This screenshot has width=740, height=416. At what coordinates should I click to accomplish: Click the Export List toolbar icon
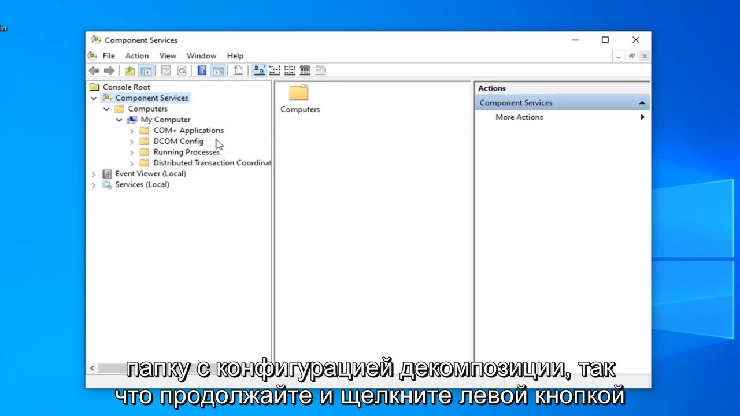pyautogui.click(x=238, y=70)
